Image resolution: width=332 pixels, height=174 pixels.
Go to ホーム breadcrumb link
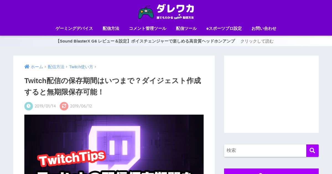[x=37, y=67]
